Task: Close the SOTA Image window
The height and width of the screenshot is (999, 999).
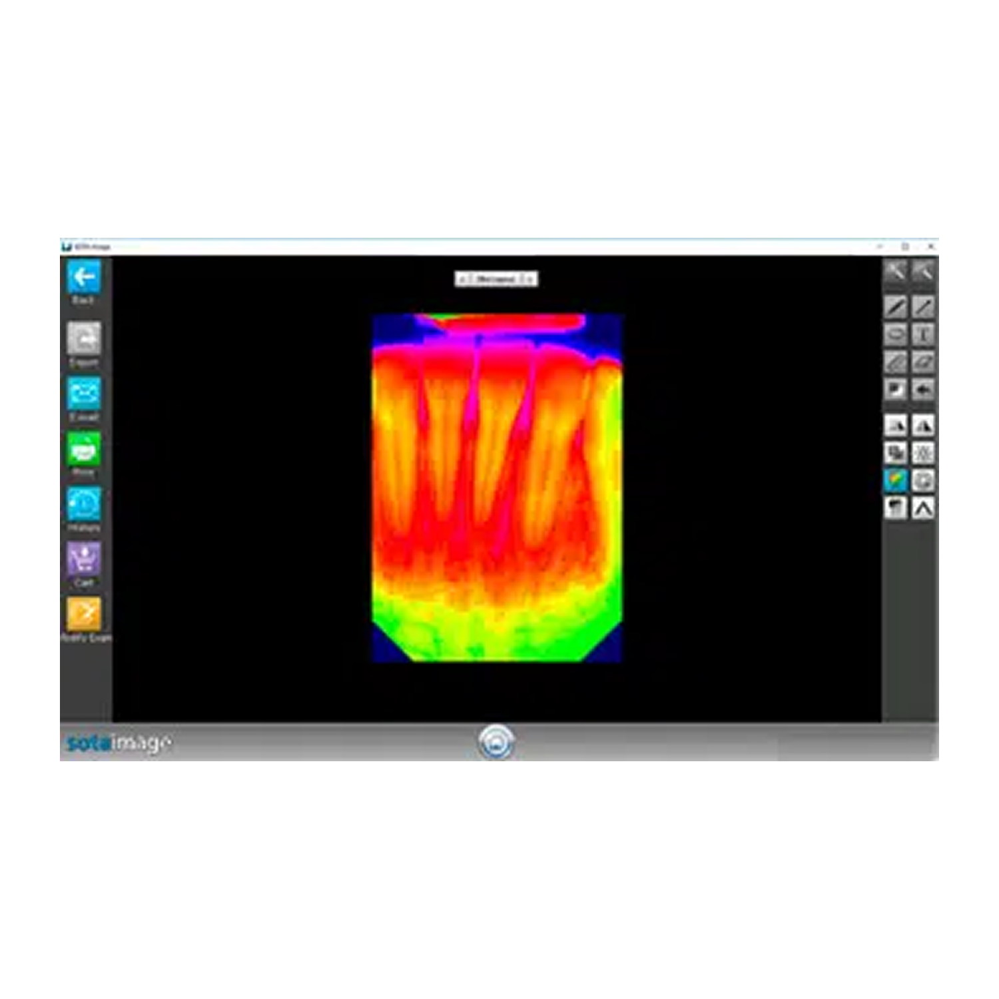Action: point(930,246)
